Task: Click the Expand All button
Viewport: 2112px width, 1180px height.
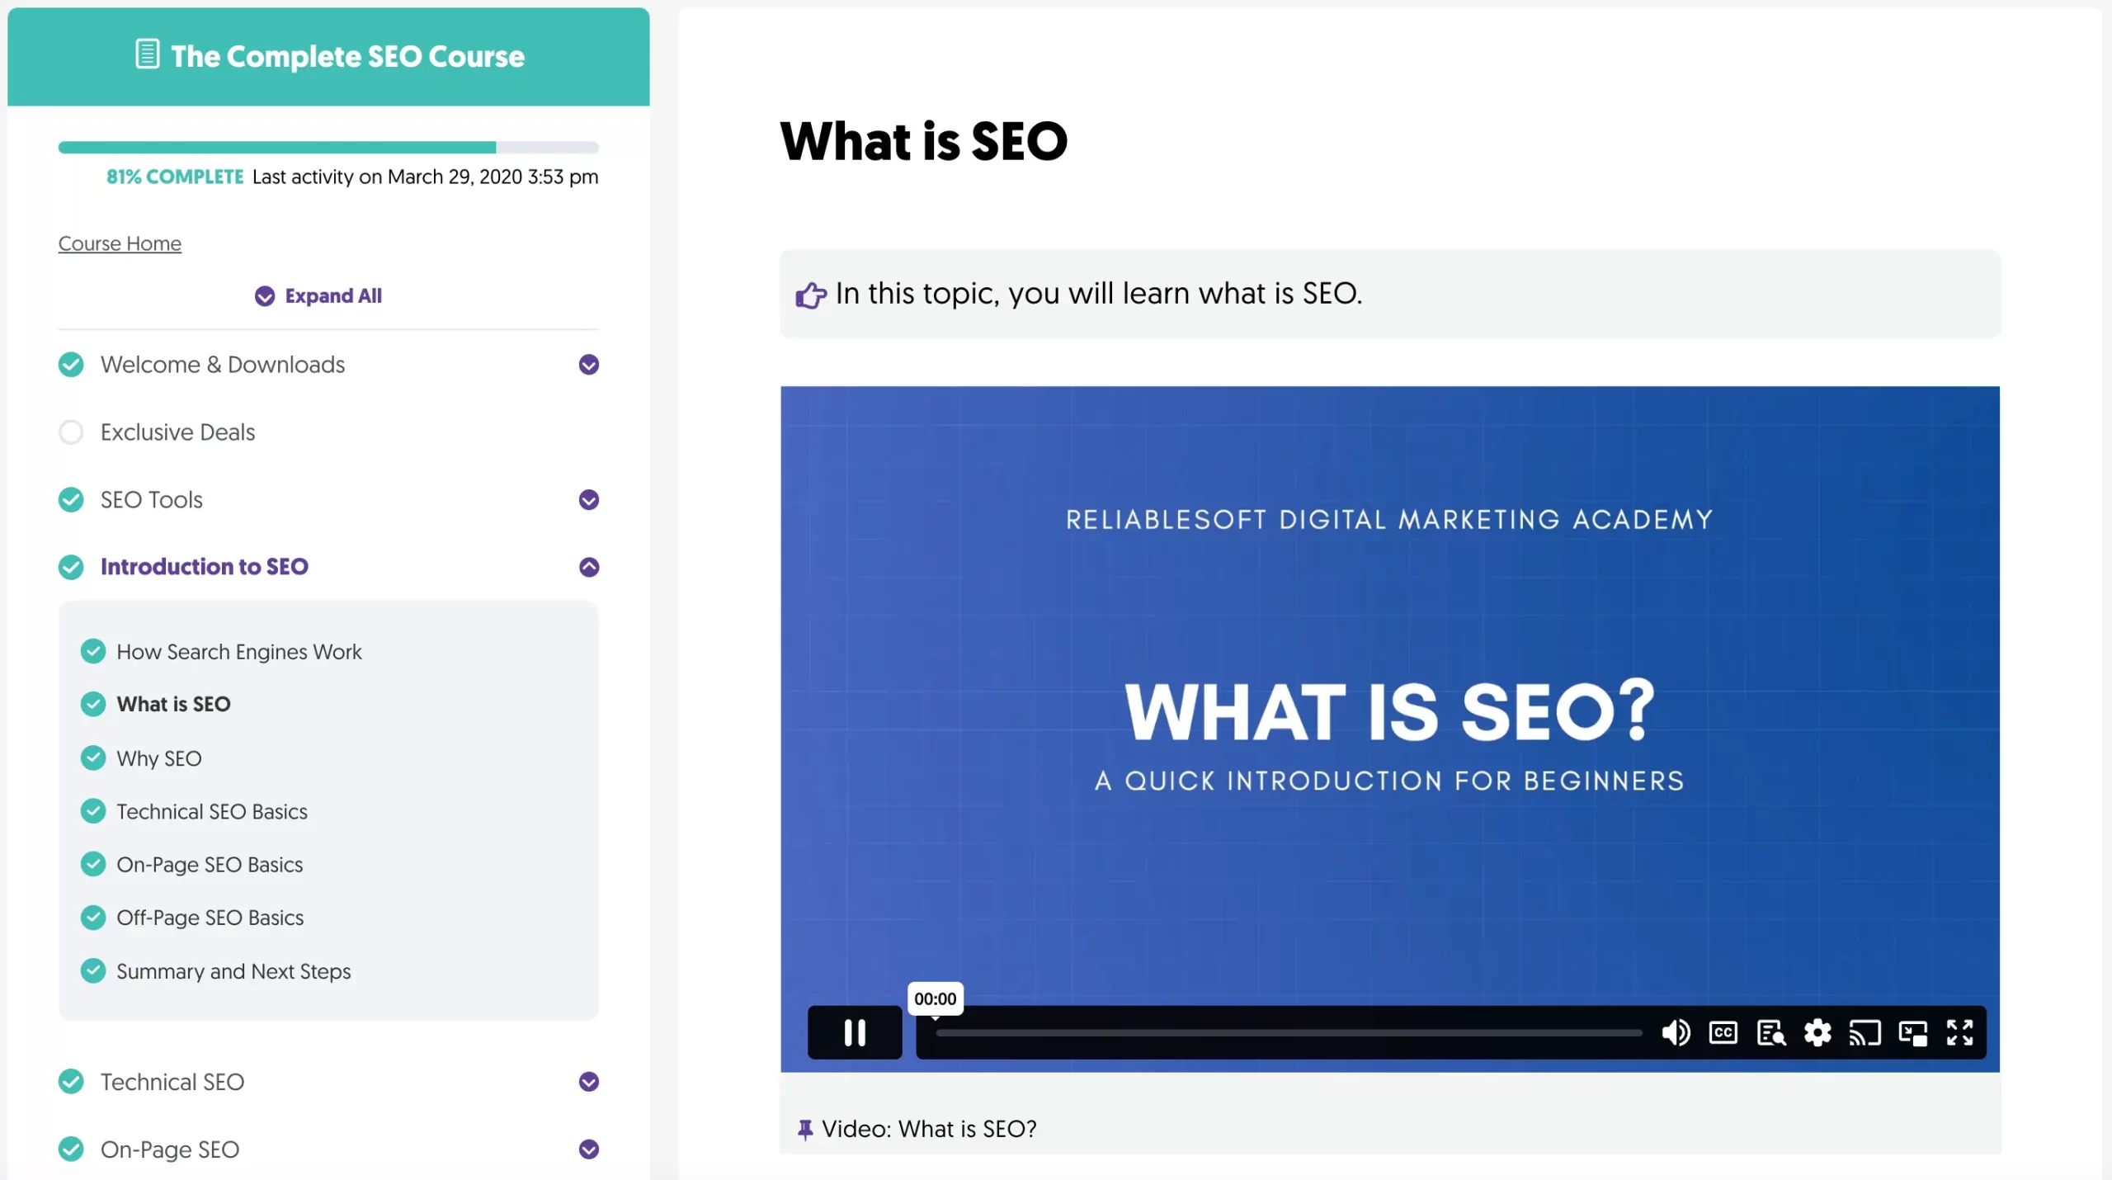Action: 318,295
